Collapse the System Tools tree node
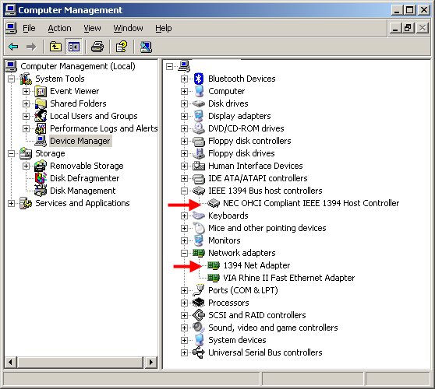The image size is (435, 389). pos(11,79)
